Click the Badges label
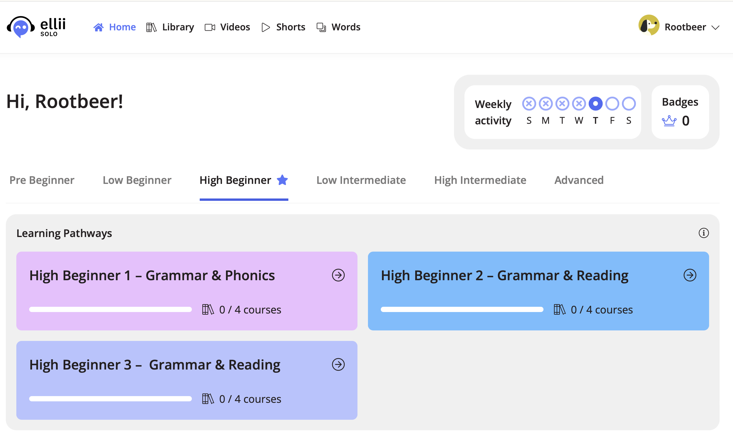 [680, 102]
